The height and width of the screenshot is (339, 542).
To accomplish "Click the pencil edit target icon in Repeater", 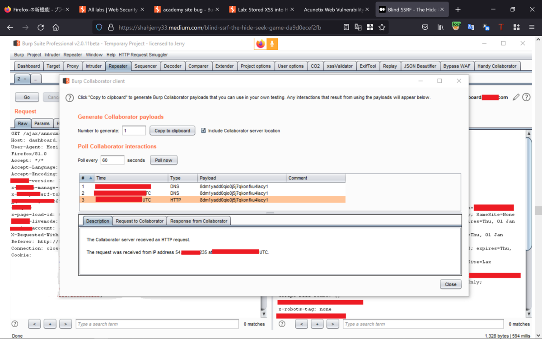I will (x=516, y=97).
